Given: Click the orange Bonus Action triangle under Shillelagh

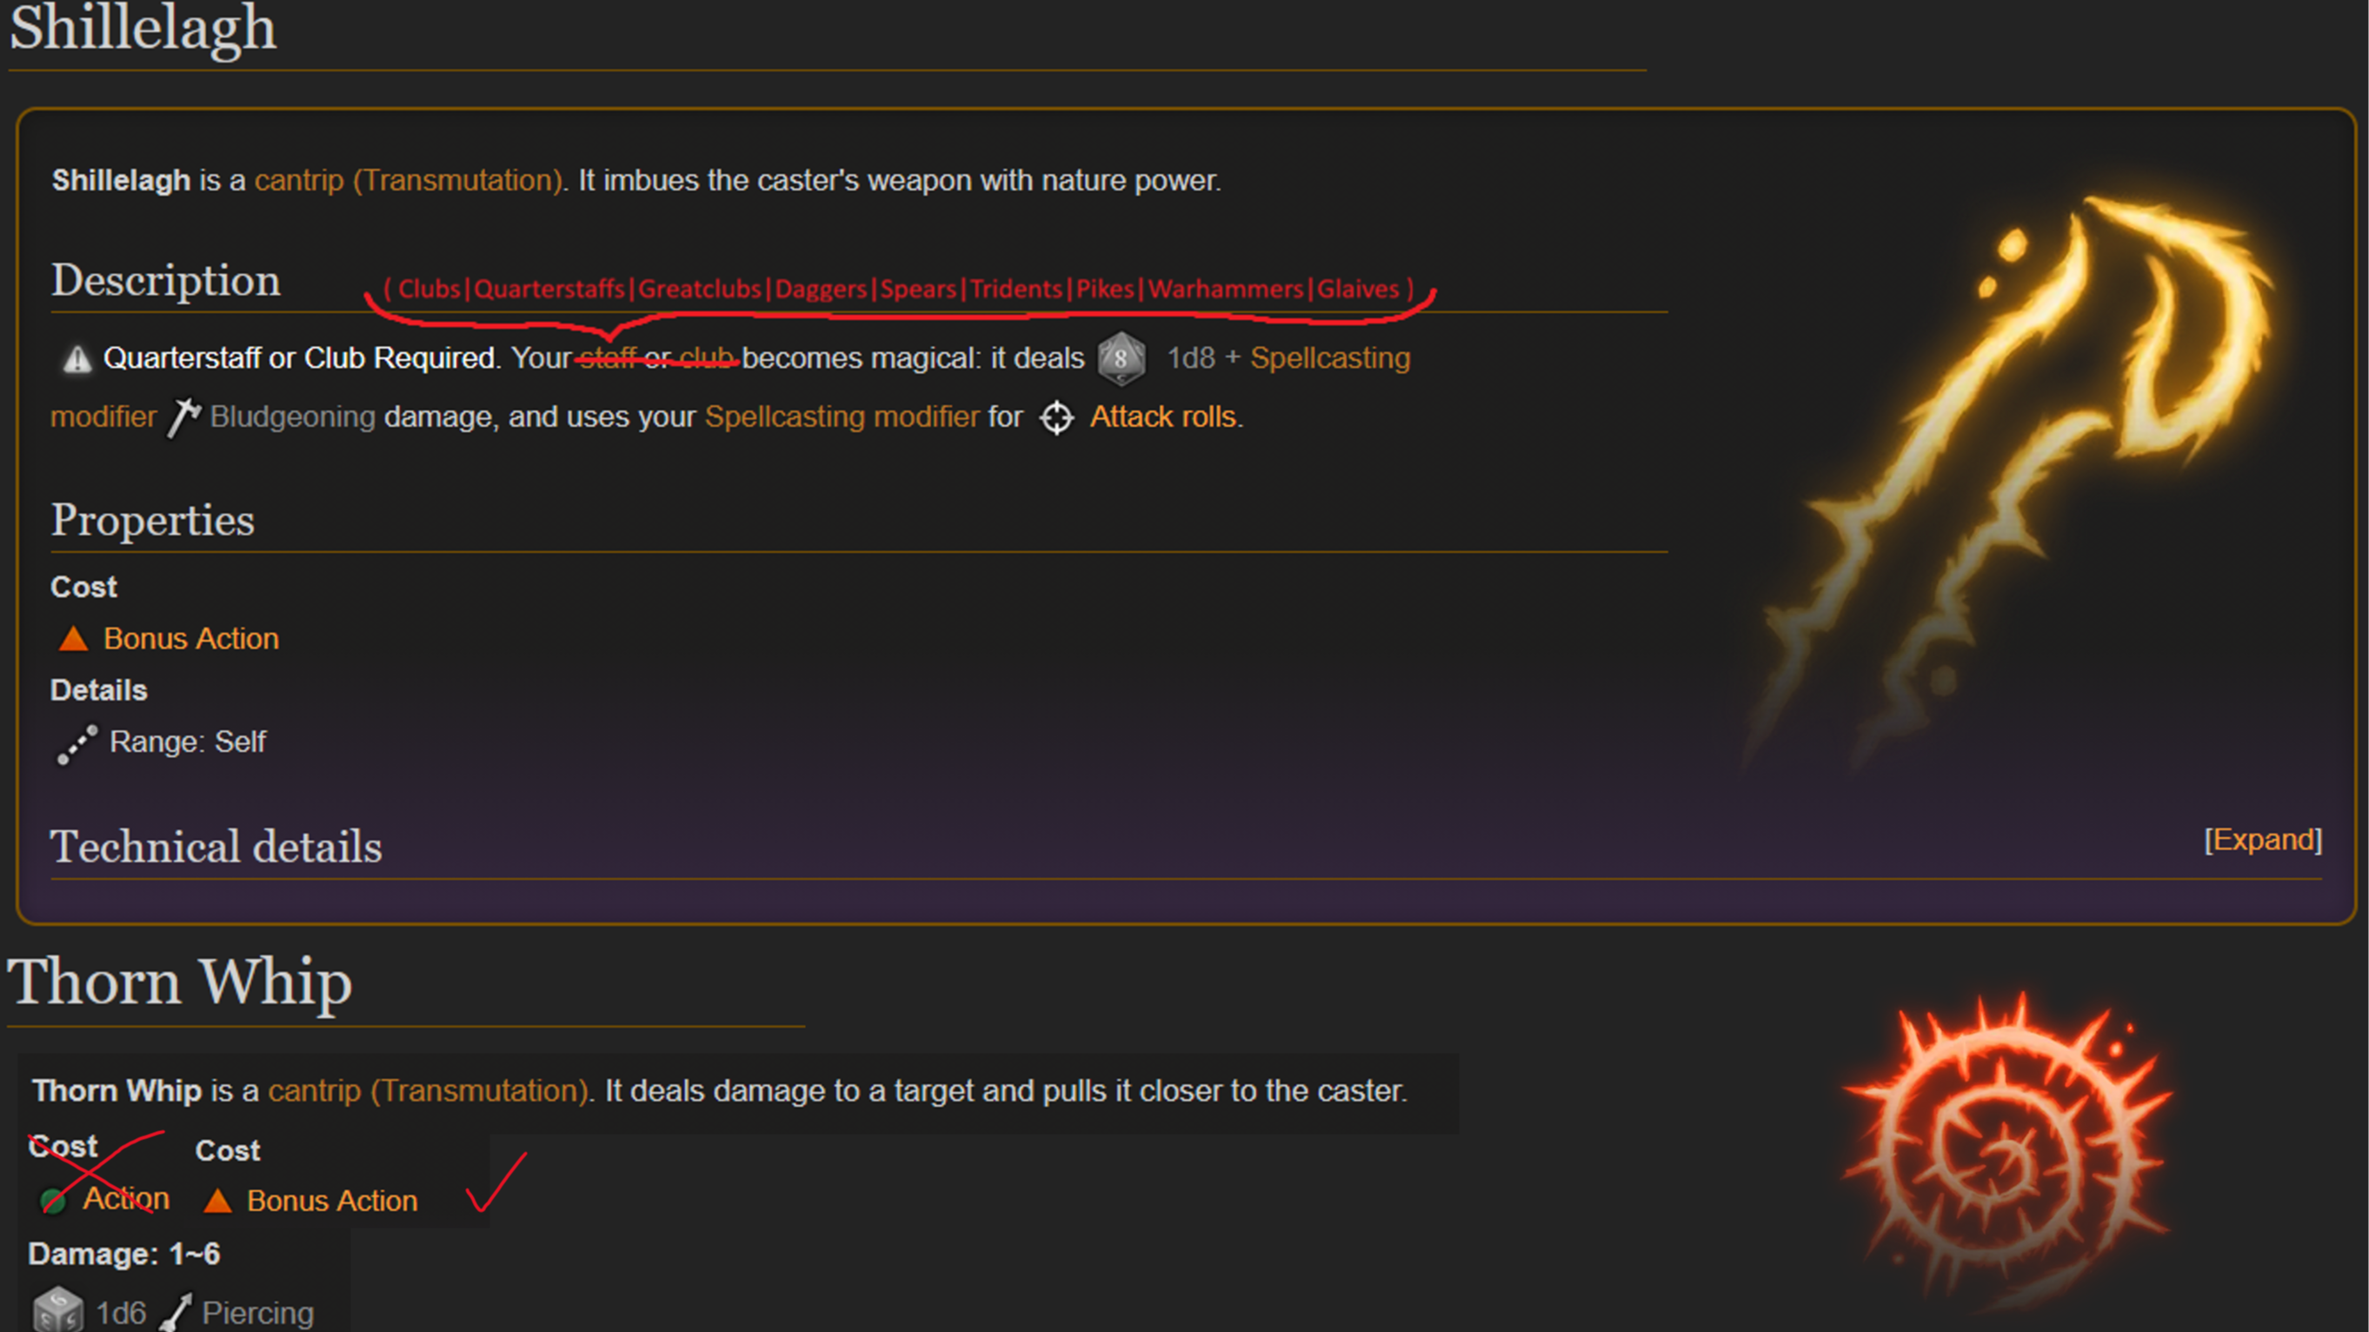Looking at the screenshot, I should [74, 638].
